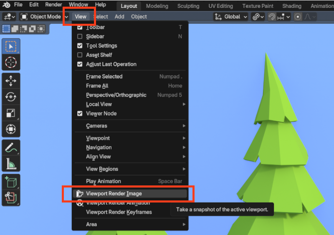Select the Rotate tool
Viewport: 334px width, 235px height.
pos(11,97)
